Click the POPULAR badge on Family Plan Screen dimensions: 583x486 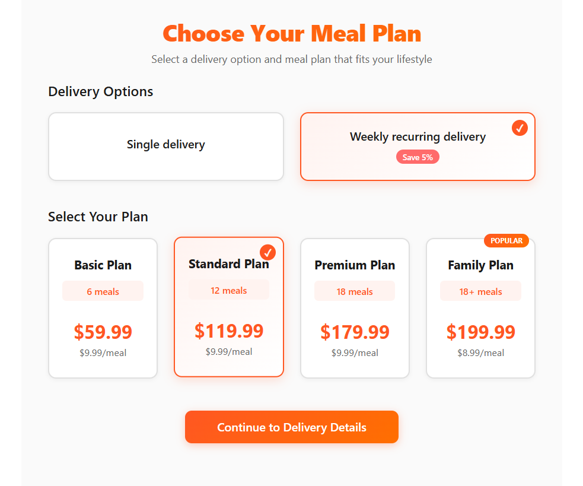pyautogui.click(x=506, y=240)
